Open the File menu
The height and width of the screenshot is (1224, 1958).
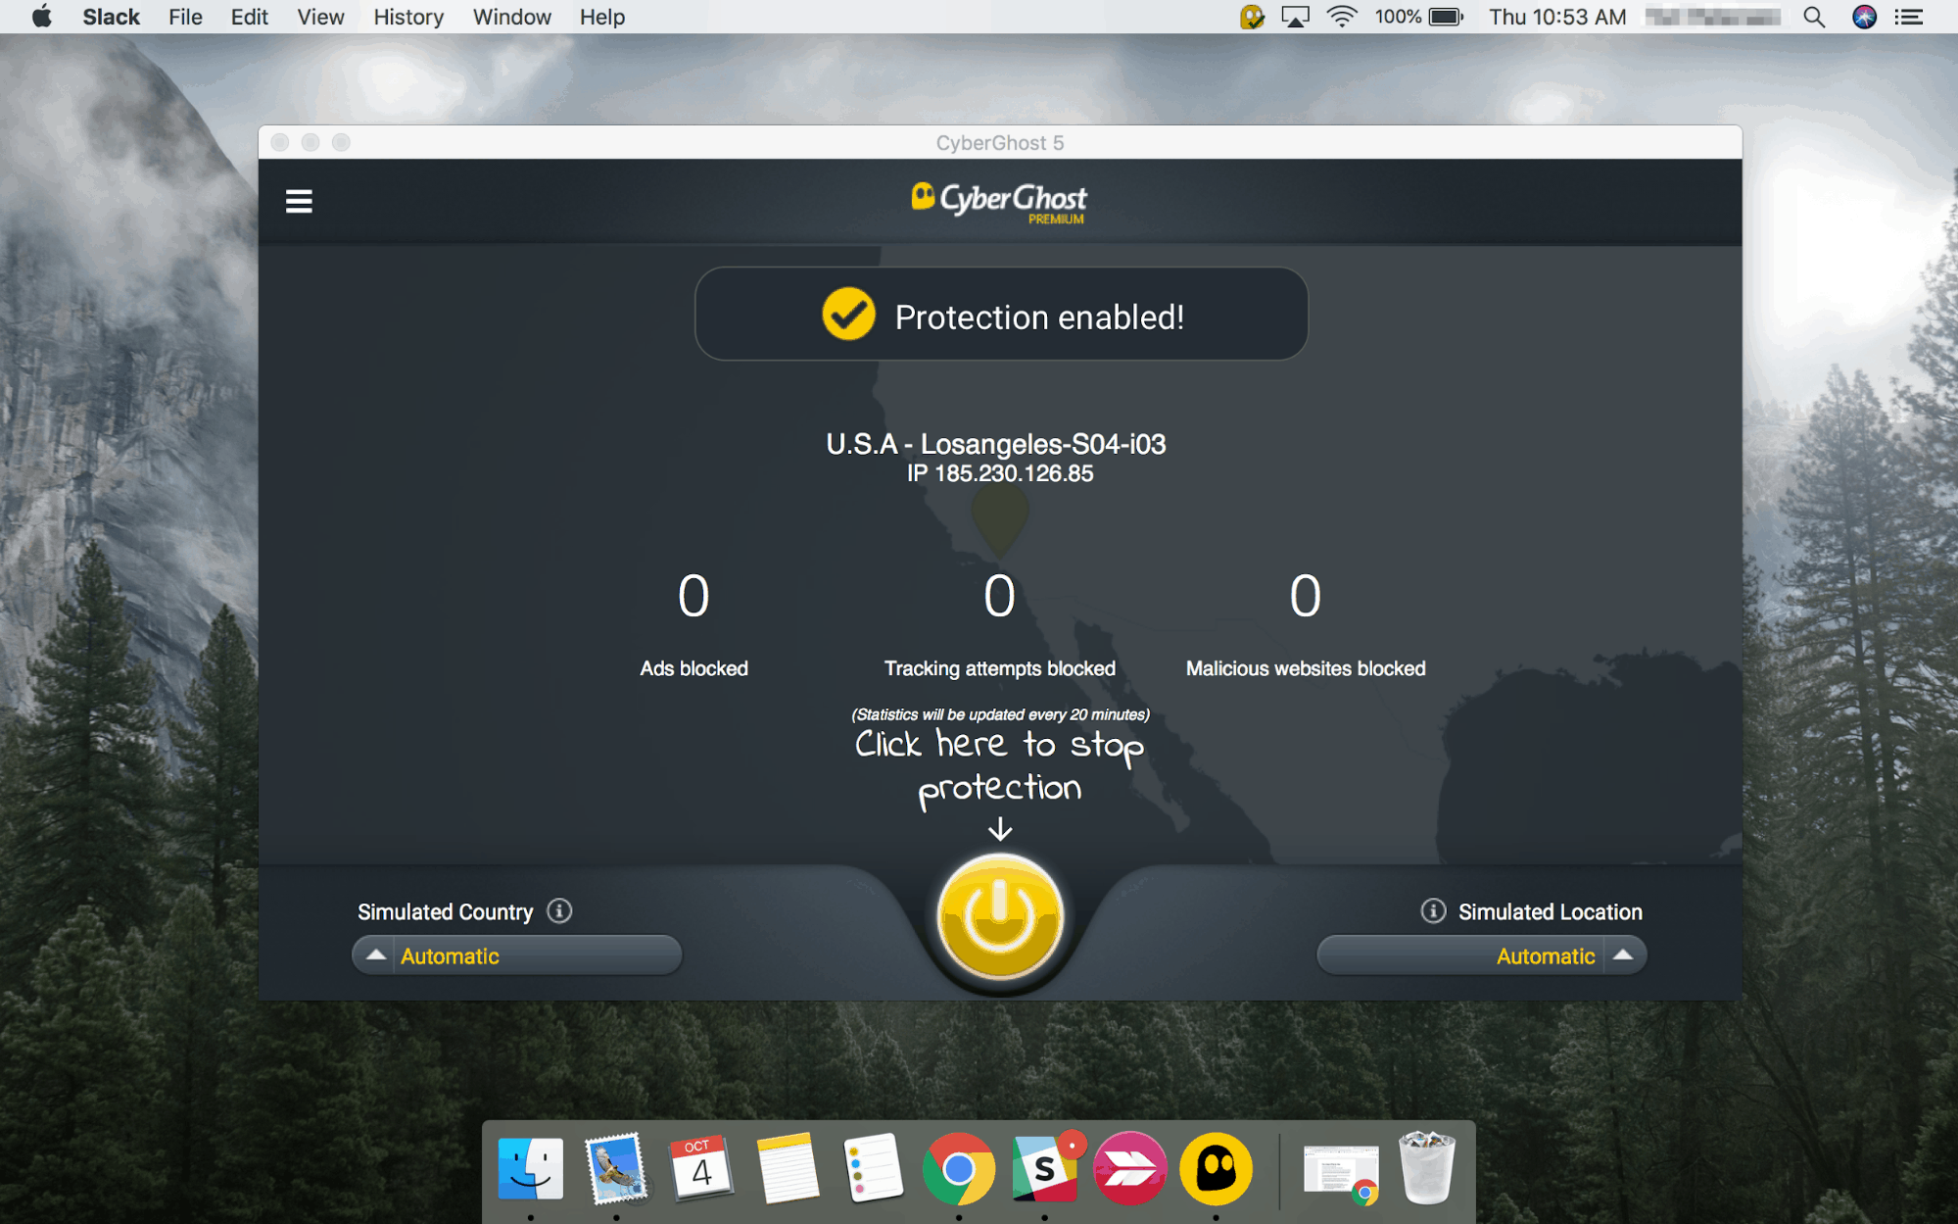[x=185, y=17]
